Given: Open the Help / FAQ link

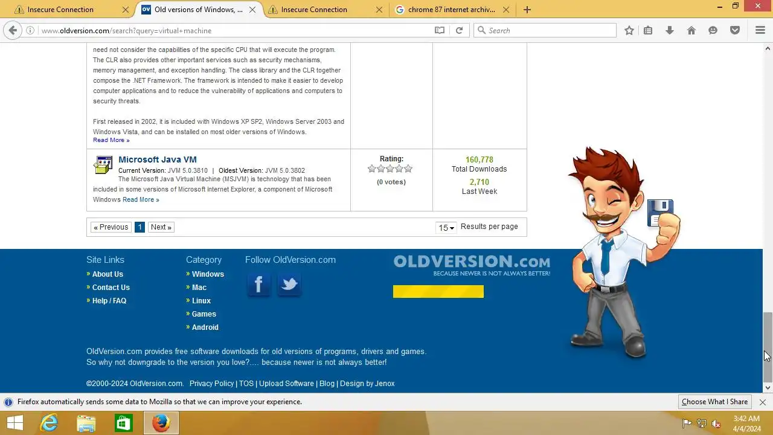Looking at the screenshot, I should tap(109, 301).
